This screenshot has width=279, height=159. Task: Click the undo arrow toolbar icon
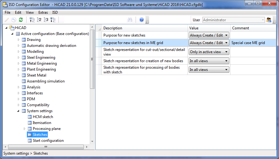[x=14, y=20]
